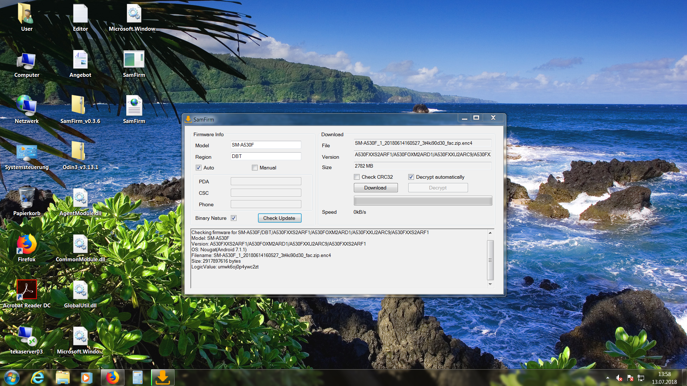Open the Netzwerk desktop icon
The height and width of the screenshot is (386, 687).
click(x=26, y=109)
